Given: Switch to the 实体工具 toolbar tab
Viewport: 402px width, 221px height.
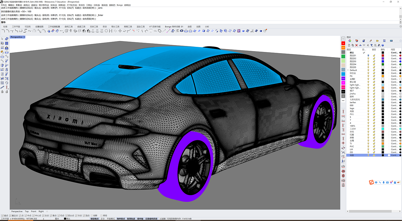Looking at the screenshot, I should pos(94,27).
